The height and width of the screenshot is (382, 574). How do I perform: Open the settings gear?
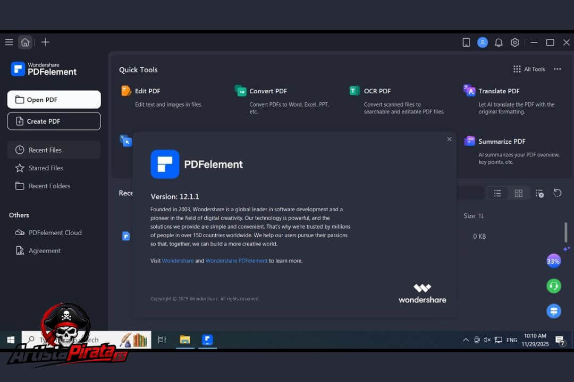(x=514, y=42)
